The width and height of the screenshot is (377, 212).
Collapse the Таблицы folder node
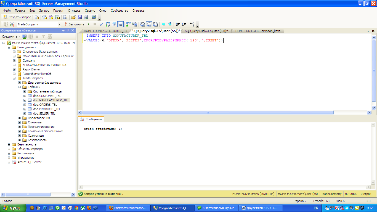[x=20, y=87]
